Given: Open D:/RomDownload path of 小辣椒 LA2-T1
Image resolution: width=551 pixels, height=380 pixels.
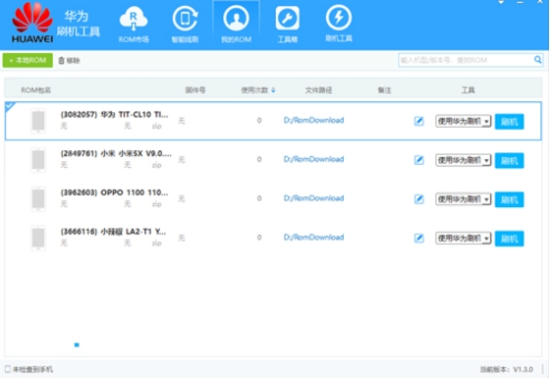Looking at the screenshot, I should tap(313, 237).
